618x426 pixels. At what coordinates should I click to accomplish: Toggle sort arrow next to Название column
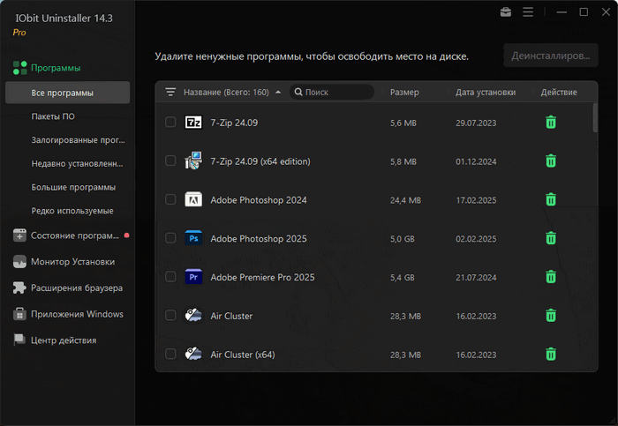tap(279, 92)
